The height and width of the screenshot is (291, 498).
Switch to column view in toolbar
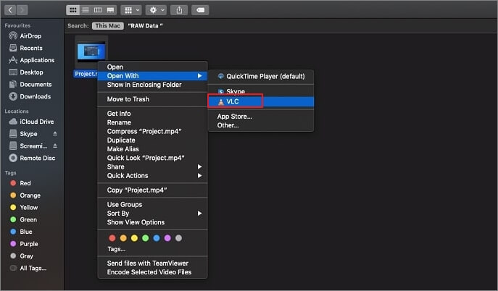[x=96, y=11]
